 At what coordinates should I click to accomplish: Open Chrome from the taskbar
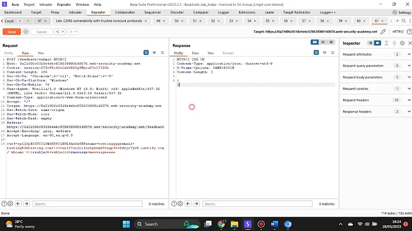(221, 224)
